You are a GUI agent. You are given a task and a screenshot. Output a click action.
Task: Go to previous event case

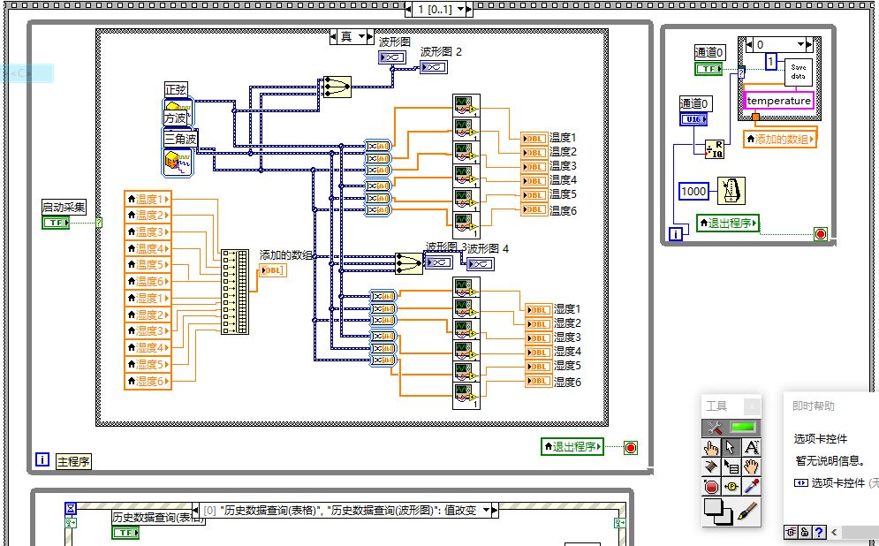tap(195, 510)
